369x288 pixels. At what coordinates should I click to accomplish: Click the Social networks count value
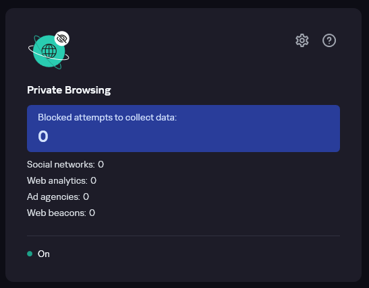coord(101,165)
